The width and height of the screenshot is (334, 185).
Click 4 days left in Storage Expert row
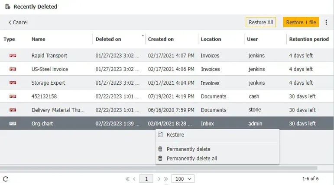tap(301, 83)
